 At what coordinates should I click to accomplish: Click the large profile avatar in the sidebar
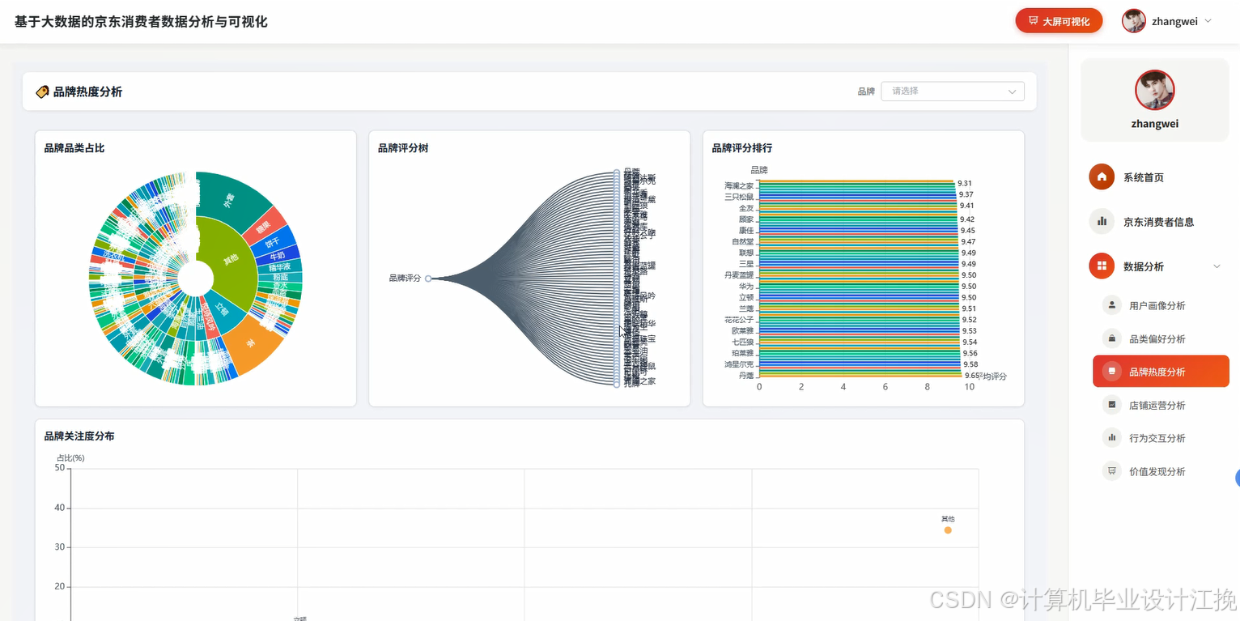point(1155,90)
